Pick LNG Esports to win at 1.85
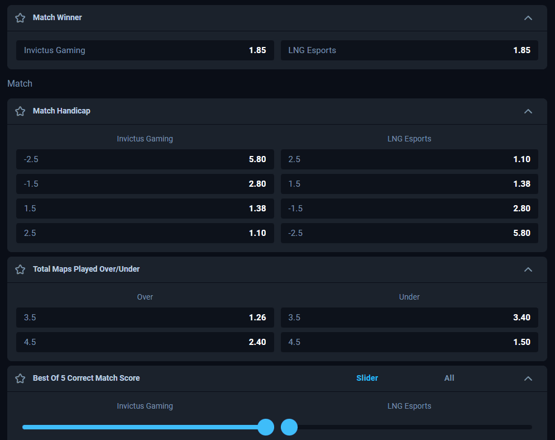Screen dimensions: 555x440 [409, 50]
